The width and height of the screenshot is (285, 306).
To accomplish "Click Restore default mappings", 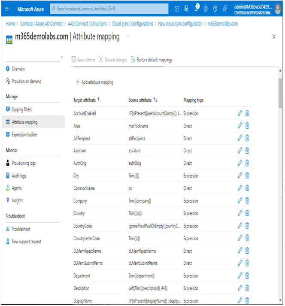I will [x=152, y=60].
